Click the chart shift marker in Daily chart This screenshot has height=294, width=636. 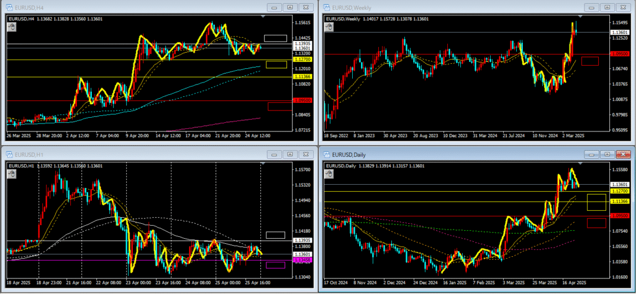(581, 163)
